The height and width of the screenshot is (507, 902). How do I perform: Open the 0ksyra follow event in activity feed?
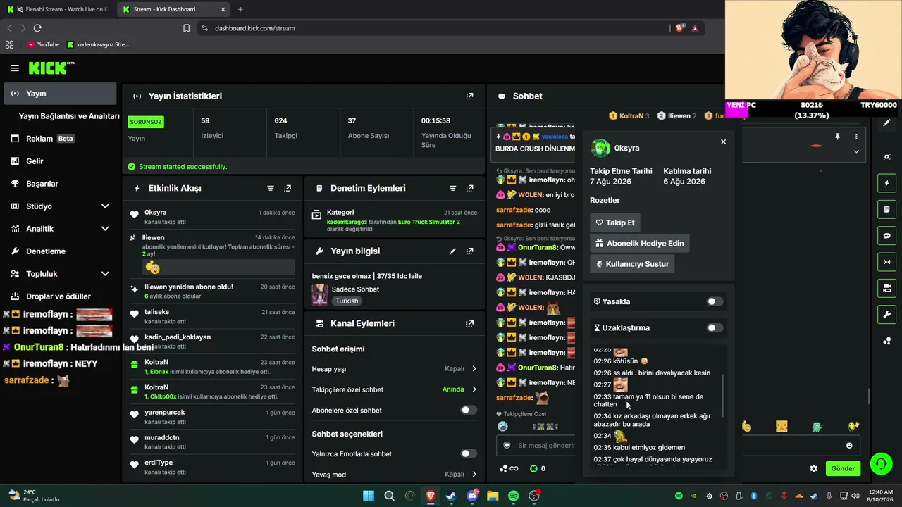coord(213,217)
